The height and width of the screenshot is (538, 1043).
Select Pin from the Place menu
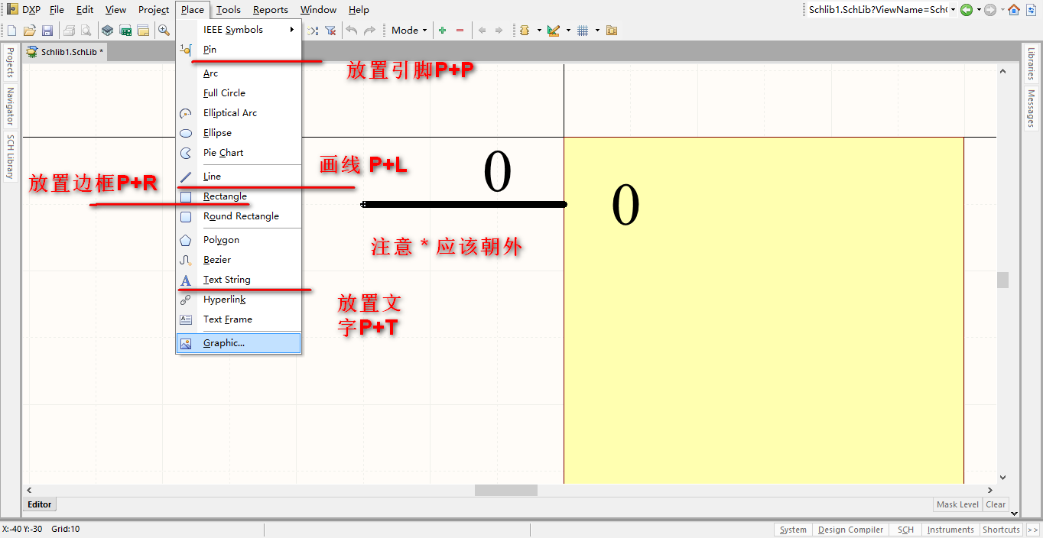[x=210, y=50]
